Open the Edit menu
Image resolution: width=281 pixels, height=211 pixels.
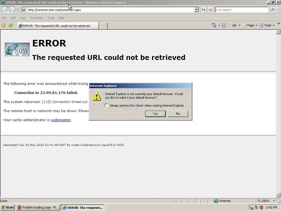coord(13,18)
